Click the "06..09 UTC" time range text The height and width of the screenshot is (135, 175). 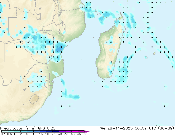tap(145, 128)
